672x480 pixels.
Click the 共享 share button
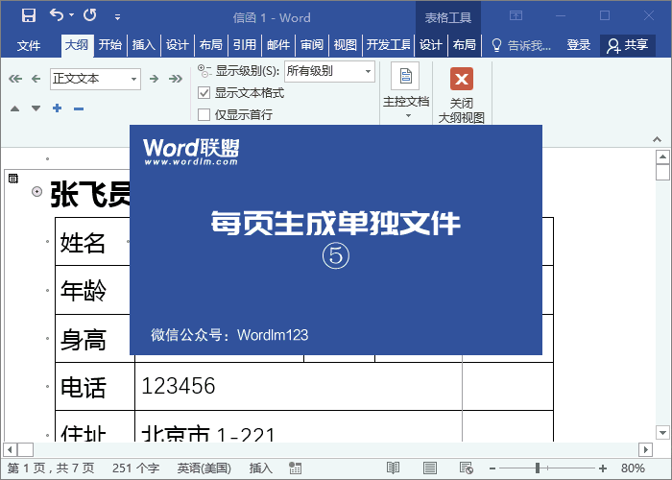pyautogui.click(x=628, y=45)
